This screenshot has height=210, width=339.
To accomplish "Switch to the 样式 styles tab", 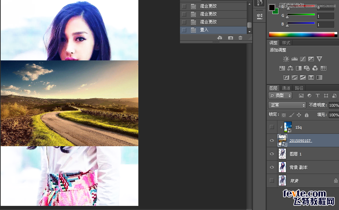I will click(287, 43).
